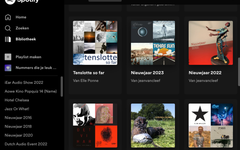Open Nieuwjaar 2020 in sidebar
The image size is (240, 150).
19,135
